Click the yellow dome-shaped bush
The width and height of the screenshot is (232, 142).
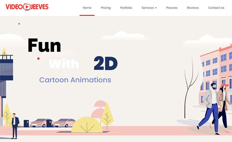pos(87,125)
